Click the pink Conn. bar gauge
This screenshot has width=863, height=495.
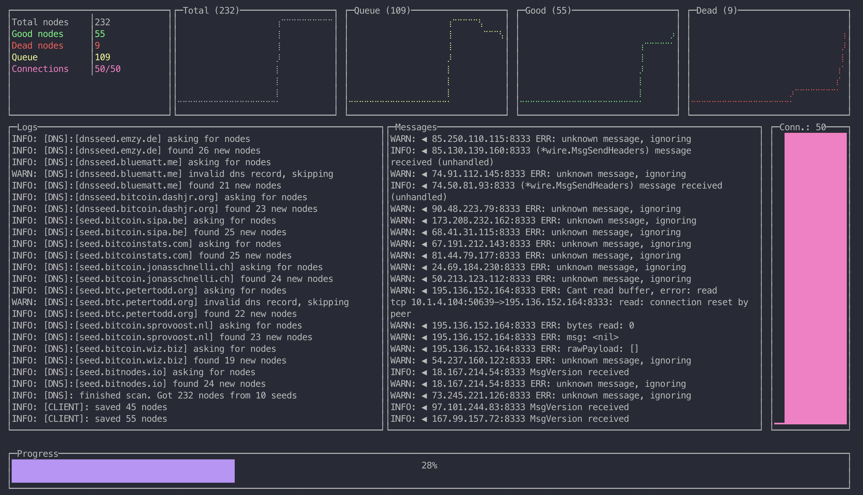click(815, 278)
